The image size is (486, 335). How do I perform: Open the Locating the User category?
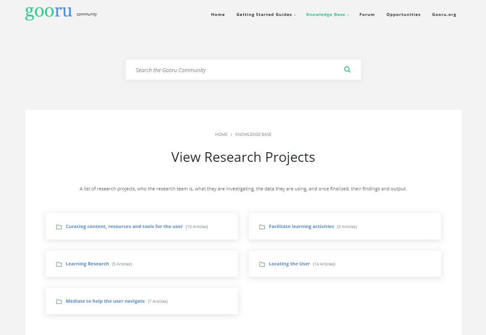289,264
